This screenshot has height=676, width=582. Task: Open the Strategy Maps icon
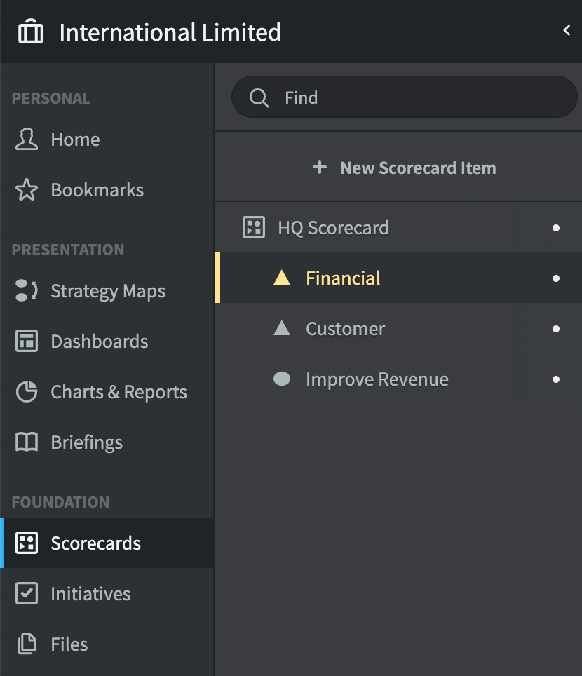click(x=26, y=290)
